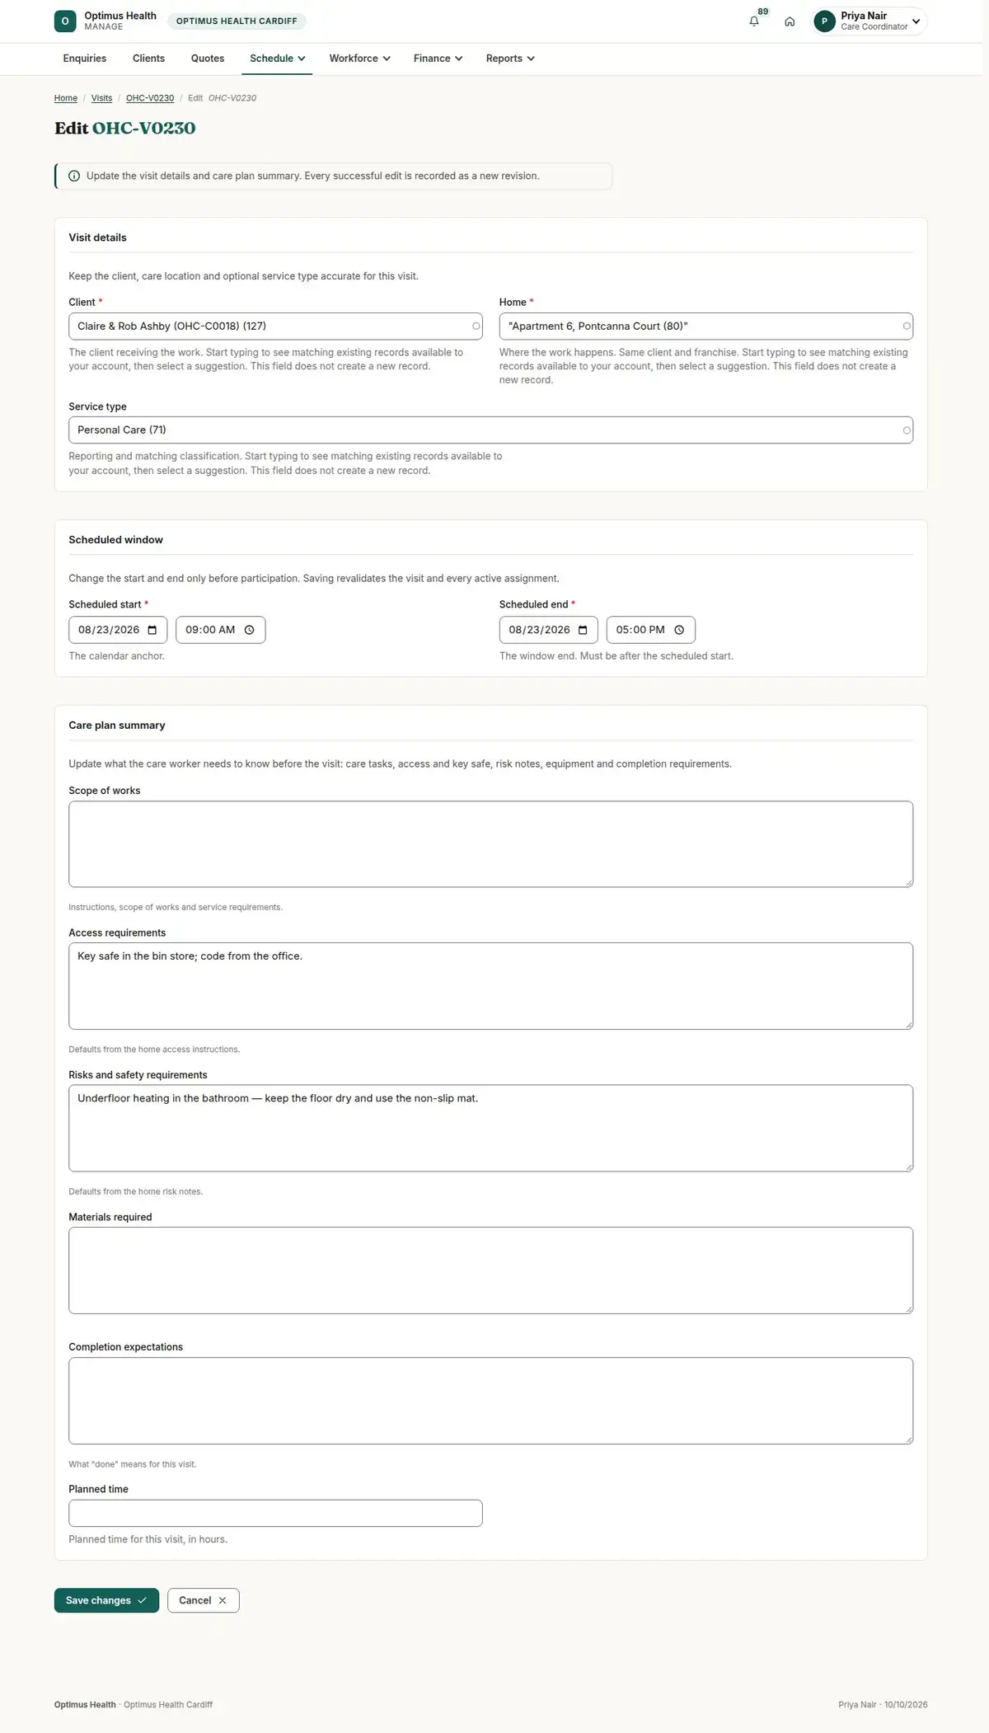Click the Scheduled end time 05:00 PM
The image size is (989, 1733).
640,630
